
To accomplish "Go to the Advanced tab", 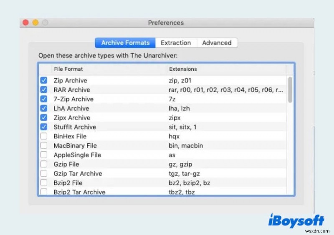I will point(217,43).
